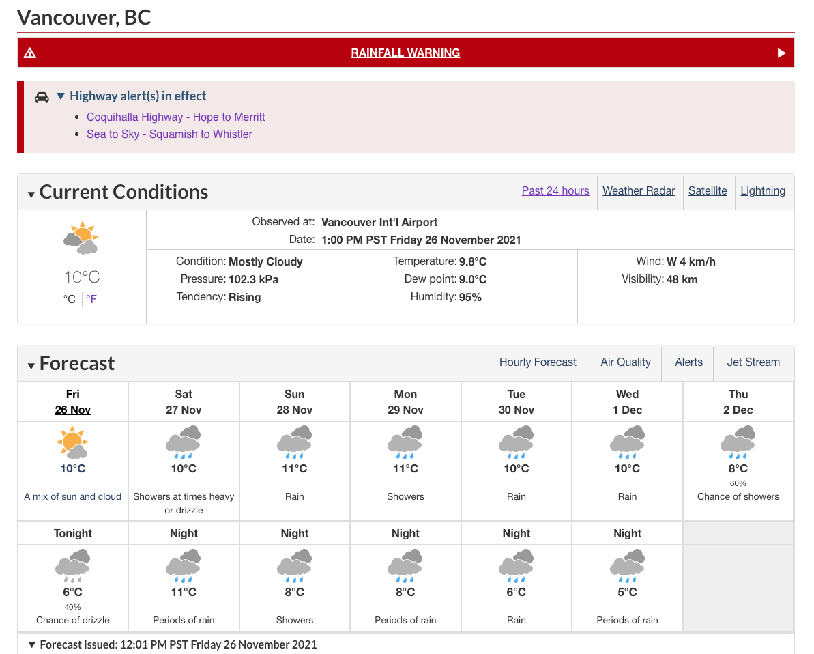Select the '48 km' visibility value
The image size is (814, 654).
pos(682,279)
